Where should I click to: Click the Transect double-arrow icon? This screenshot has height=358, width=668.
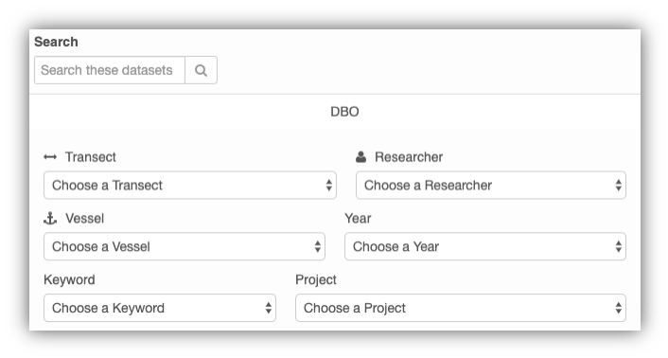point(50,157)
